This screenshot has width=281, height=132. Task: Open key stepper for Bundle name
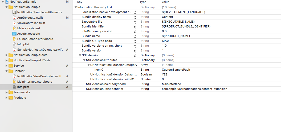[135, 36]
